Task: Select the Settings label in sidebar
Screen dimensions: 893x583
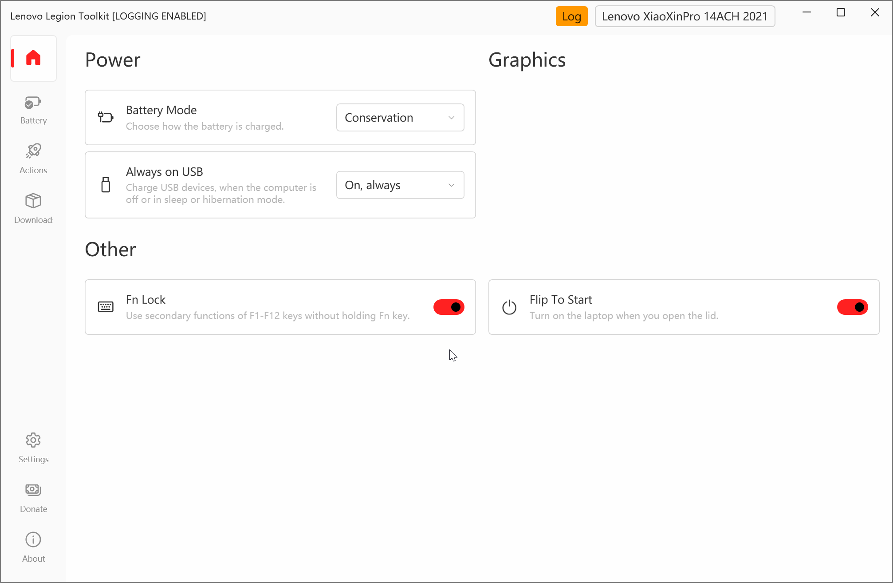Action: click(34, 459)
